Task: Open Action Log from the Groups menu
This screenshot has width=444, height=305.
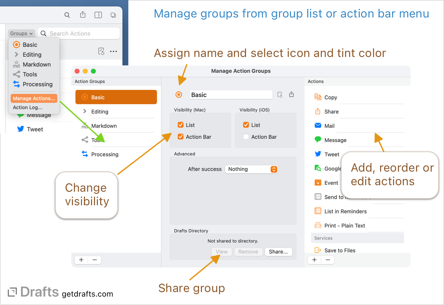Action: pyautogui.click(x=27, y=107)
